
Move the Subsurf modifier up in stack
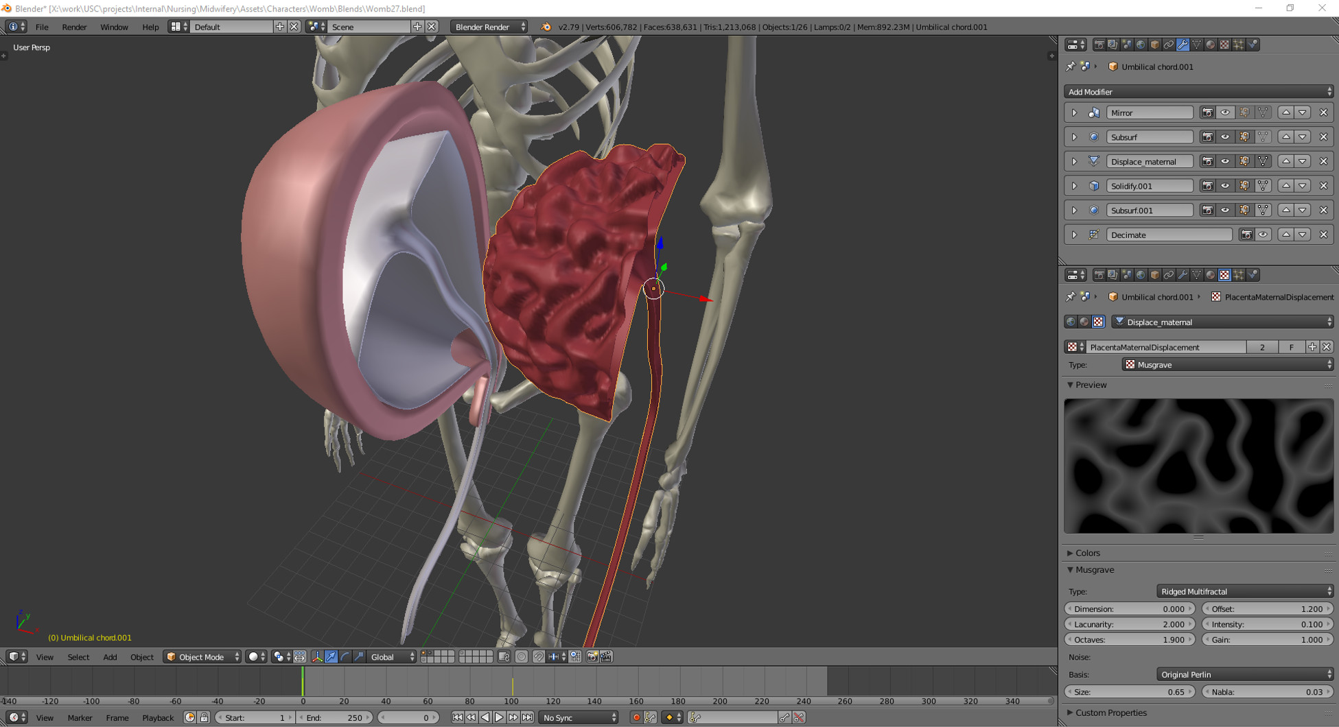coord(1285,137)
